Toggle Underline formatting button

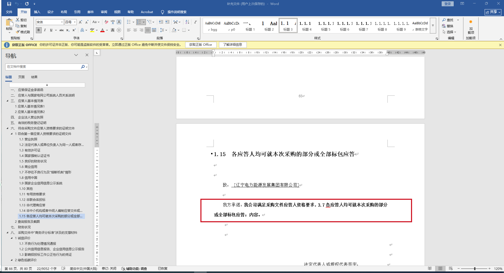click(51, 30)
